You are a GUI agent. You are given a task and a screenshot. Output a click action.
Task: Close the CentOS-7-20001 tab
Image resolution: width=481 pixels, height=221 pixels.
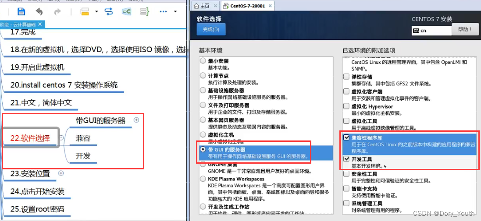pyautogui.click(x=270, y=6)
